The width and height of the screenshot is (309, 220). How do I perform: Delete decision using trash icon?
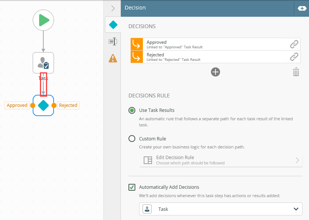click(296, 72)
